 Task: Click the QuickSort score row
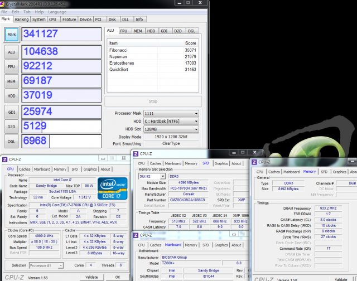point(152,69)
